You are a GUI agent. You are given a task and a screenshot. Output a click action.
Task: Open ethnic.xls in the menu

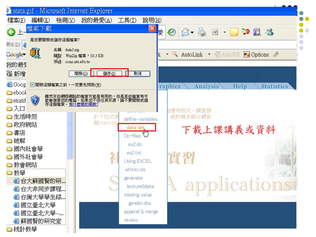(x=135, y=169)
